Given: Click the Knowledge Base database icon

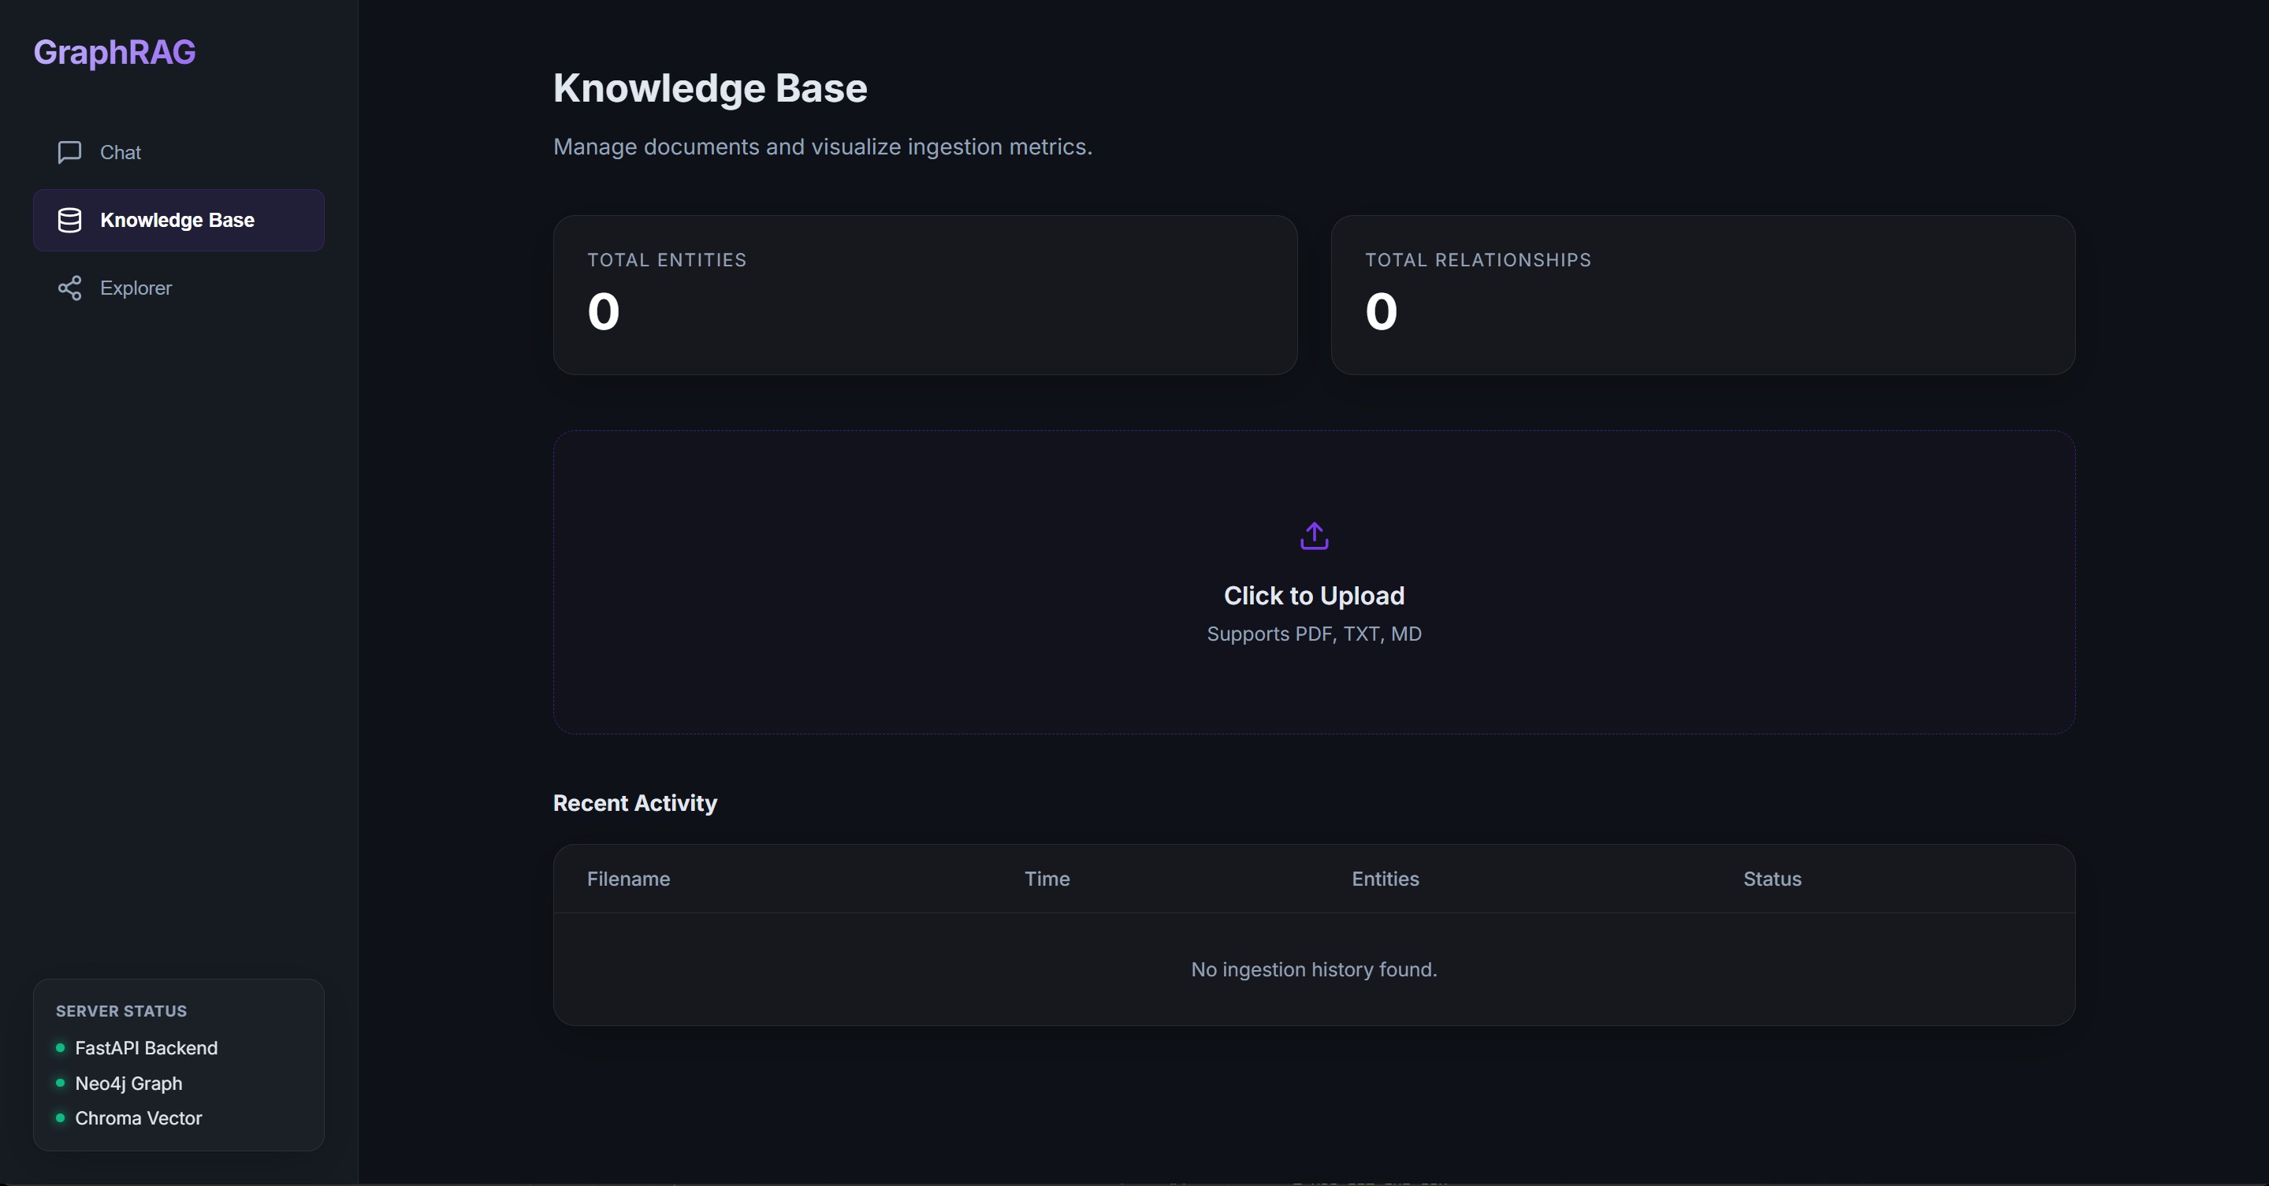Looking at the screenshot, I should (x=69, y=220).
